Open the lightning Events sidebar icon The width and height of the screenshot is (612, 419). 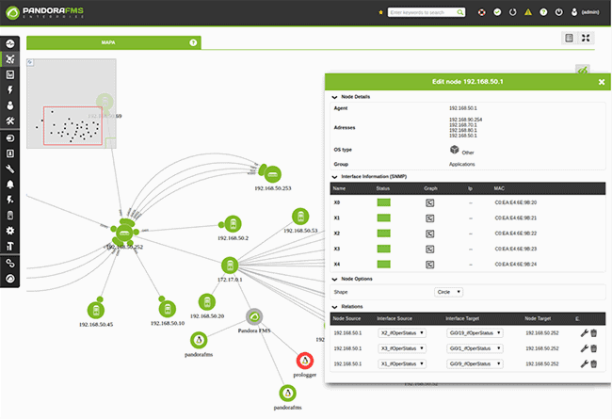click(x=10, y=89)
